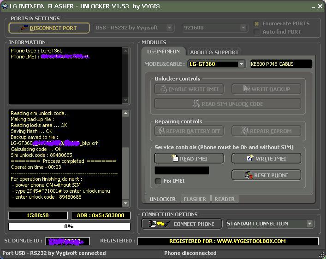The width and height of the screenshot is (326, 259).
Task: Click the SC DONGLE ID field
Action: point(68,242)
